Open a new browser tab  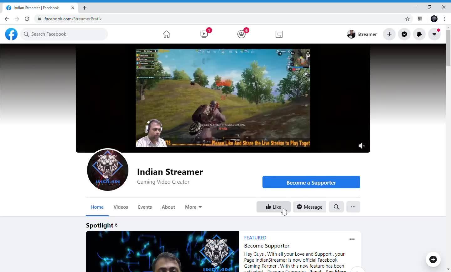click(85, 8)
